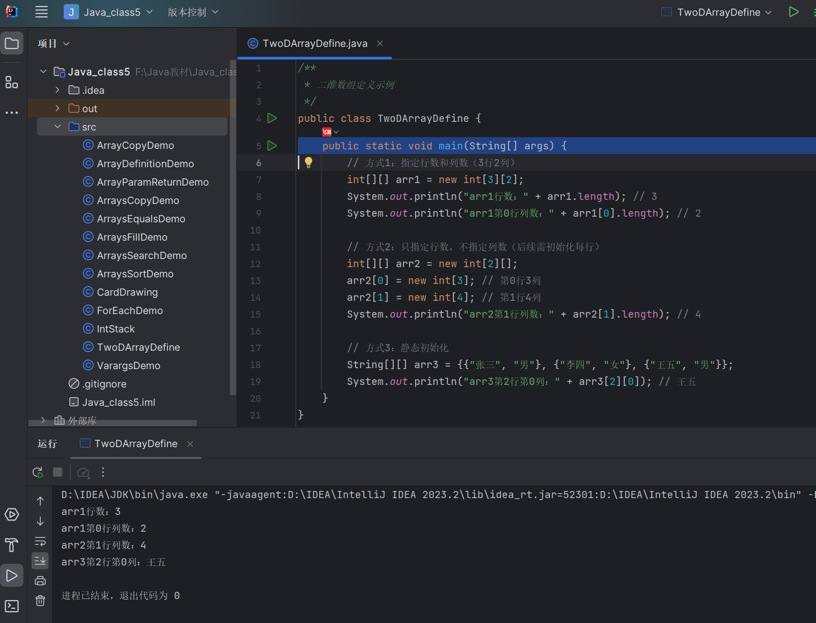Open the Structure tool window
The height and width of the screenshot is (623, 816).
click(12, 82)
